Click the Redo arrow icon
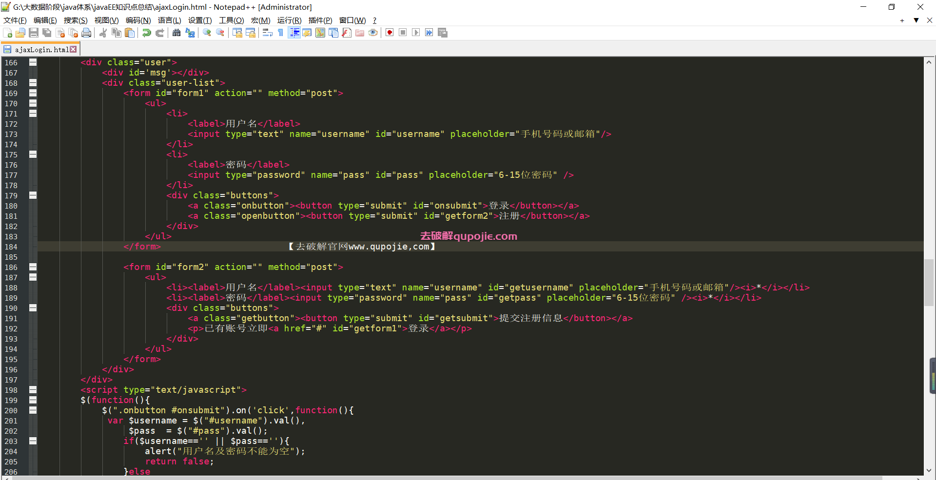This screenshot has width=936, height=480. pos(159,33)
